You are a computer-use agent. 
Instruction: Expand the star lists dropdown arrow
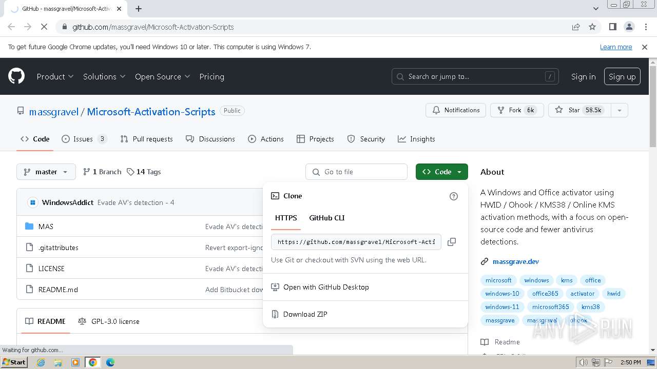620,110
